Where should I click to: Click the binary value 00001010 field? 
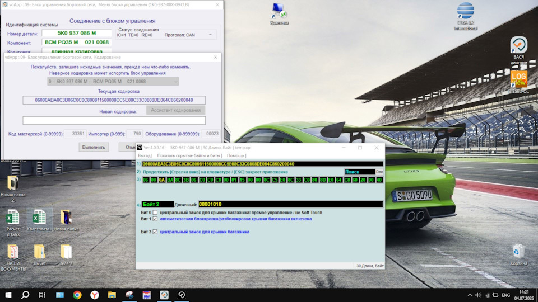pos(290,205)
